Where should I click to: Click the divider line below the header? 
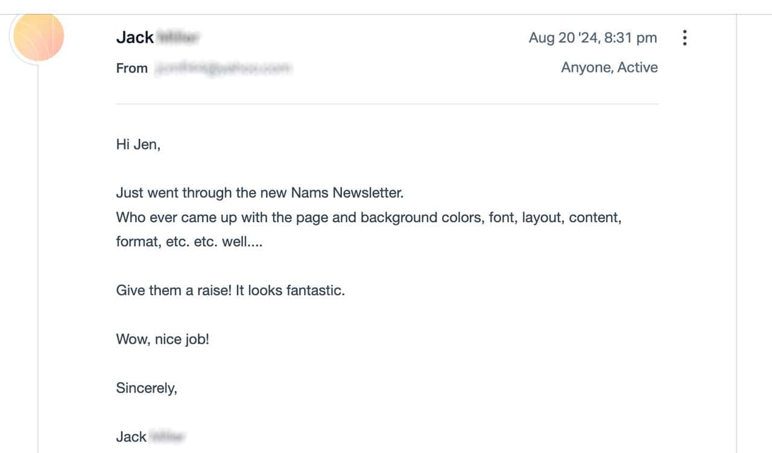point(387,104)
